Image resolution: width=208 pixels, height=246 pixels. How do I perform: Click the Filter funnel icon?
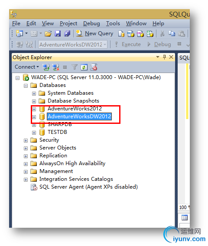coord(75,67)
